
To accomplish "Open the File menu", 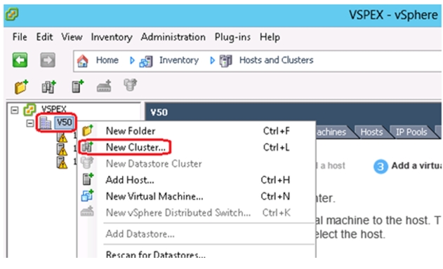I will 20,37.
